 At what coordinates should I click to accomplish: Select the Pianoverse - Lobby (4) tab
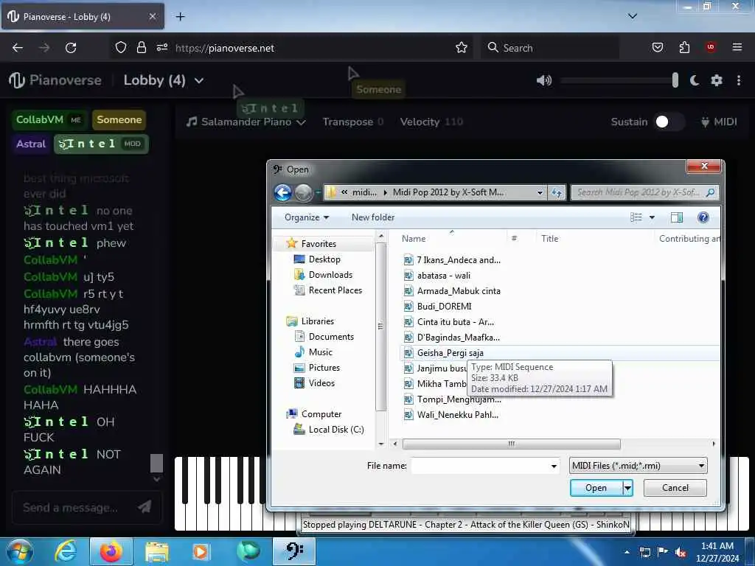83,16
